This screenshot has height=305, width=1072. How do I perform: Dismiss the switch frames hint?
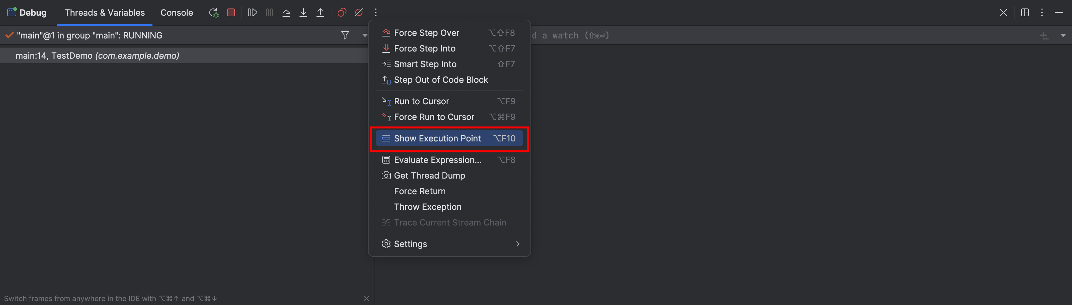(367, 298)
